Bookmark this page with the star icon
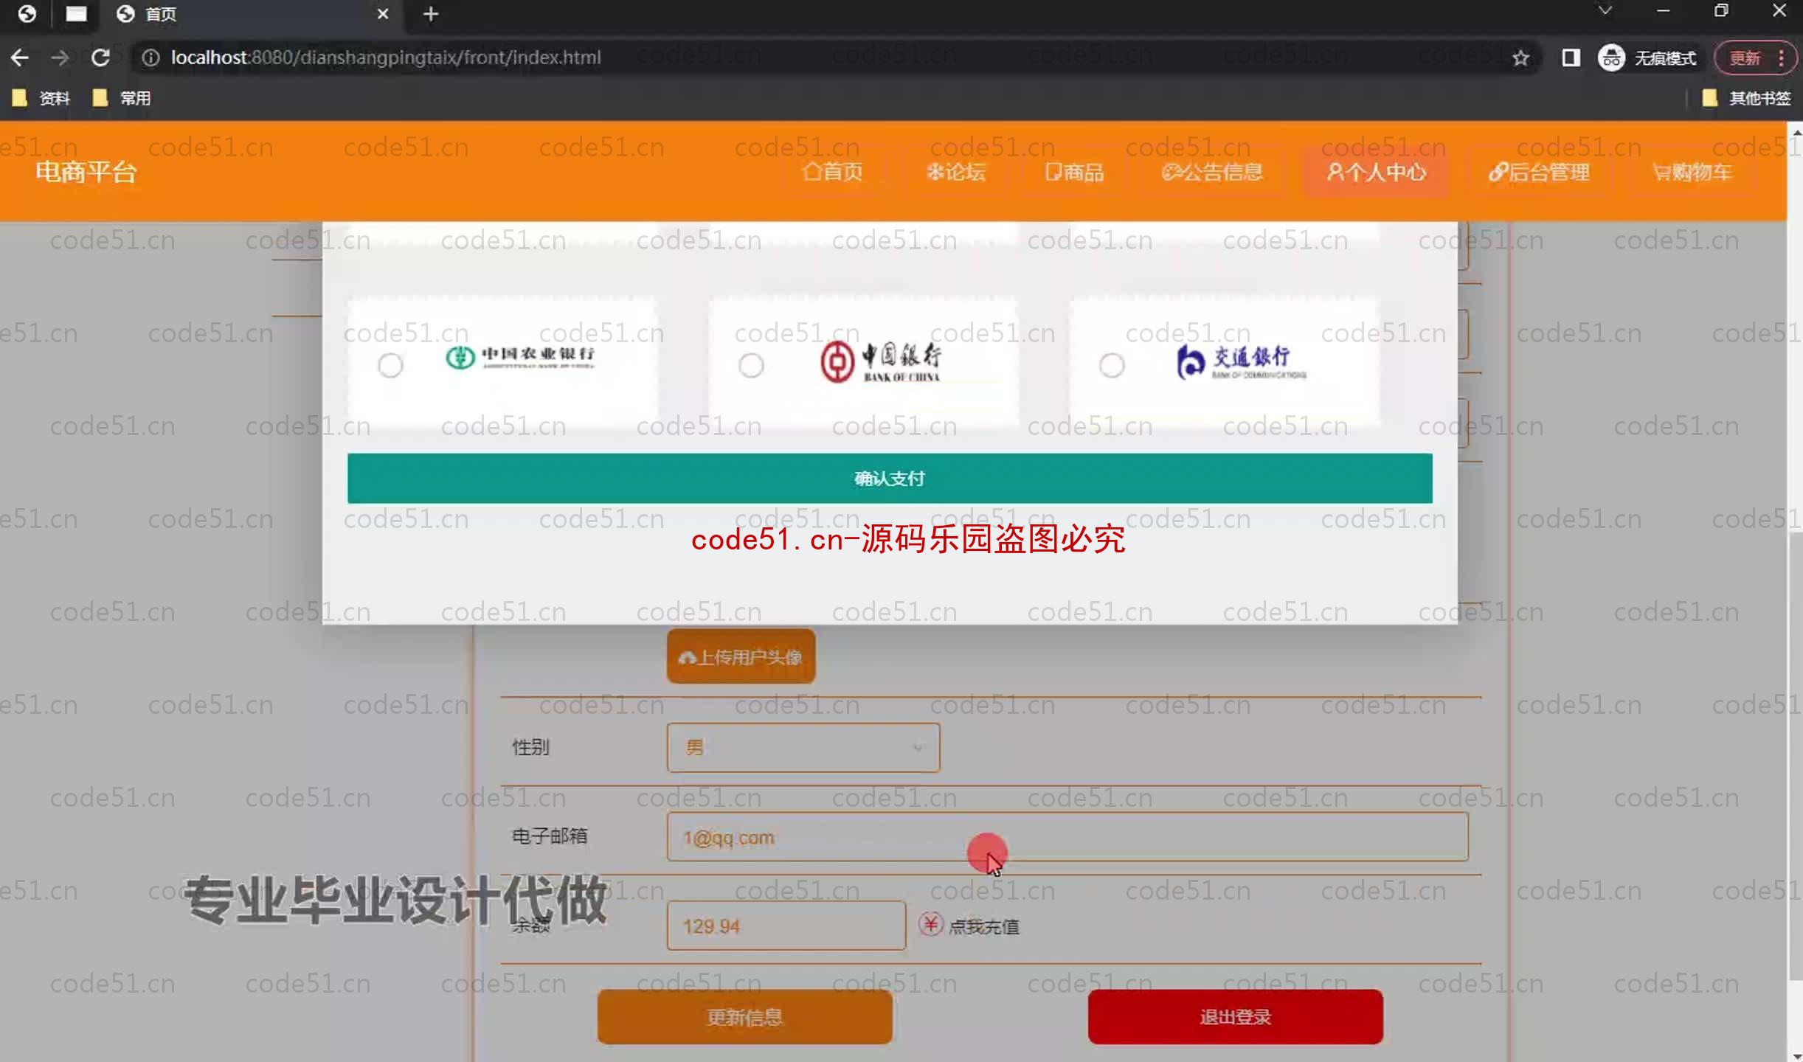This screenshot has height=1062, width=1803. click(1520, 58)
